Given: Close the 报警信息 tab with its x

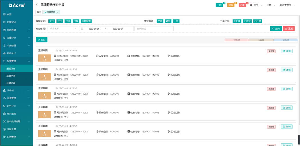Looking at the screenshot, I should click(x=57, y=12).
